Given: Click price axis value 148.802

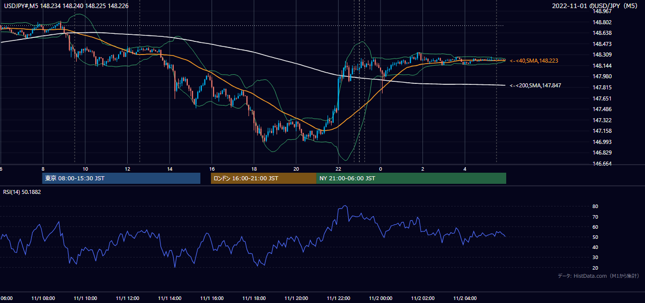Looking at the screenshot, I should (x=601, y=22).
